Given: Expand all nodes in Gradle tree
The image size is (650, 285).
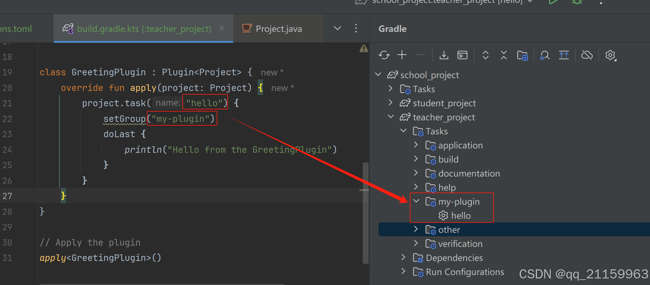Looking at the screenshot, I should point(485,55).
